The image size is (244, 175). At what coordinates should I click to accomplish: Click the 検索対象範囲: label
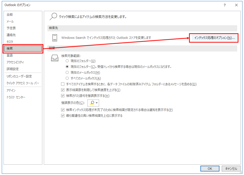click(x=71, y=56)
